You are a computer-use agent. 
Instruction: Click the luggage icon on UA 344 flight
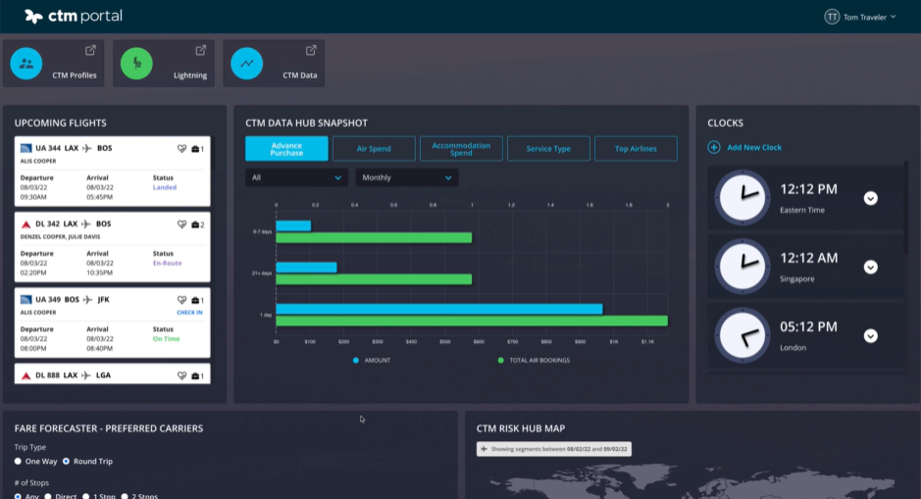coord(195,149)
